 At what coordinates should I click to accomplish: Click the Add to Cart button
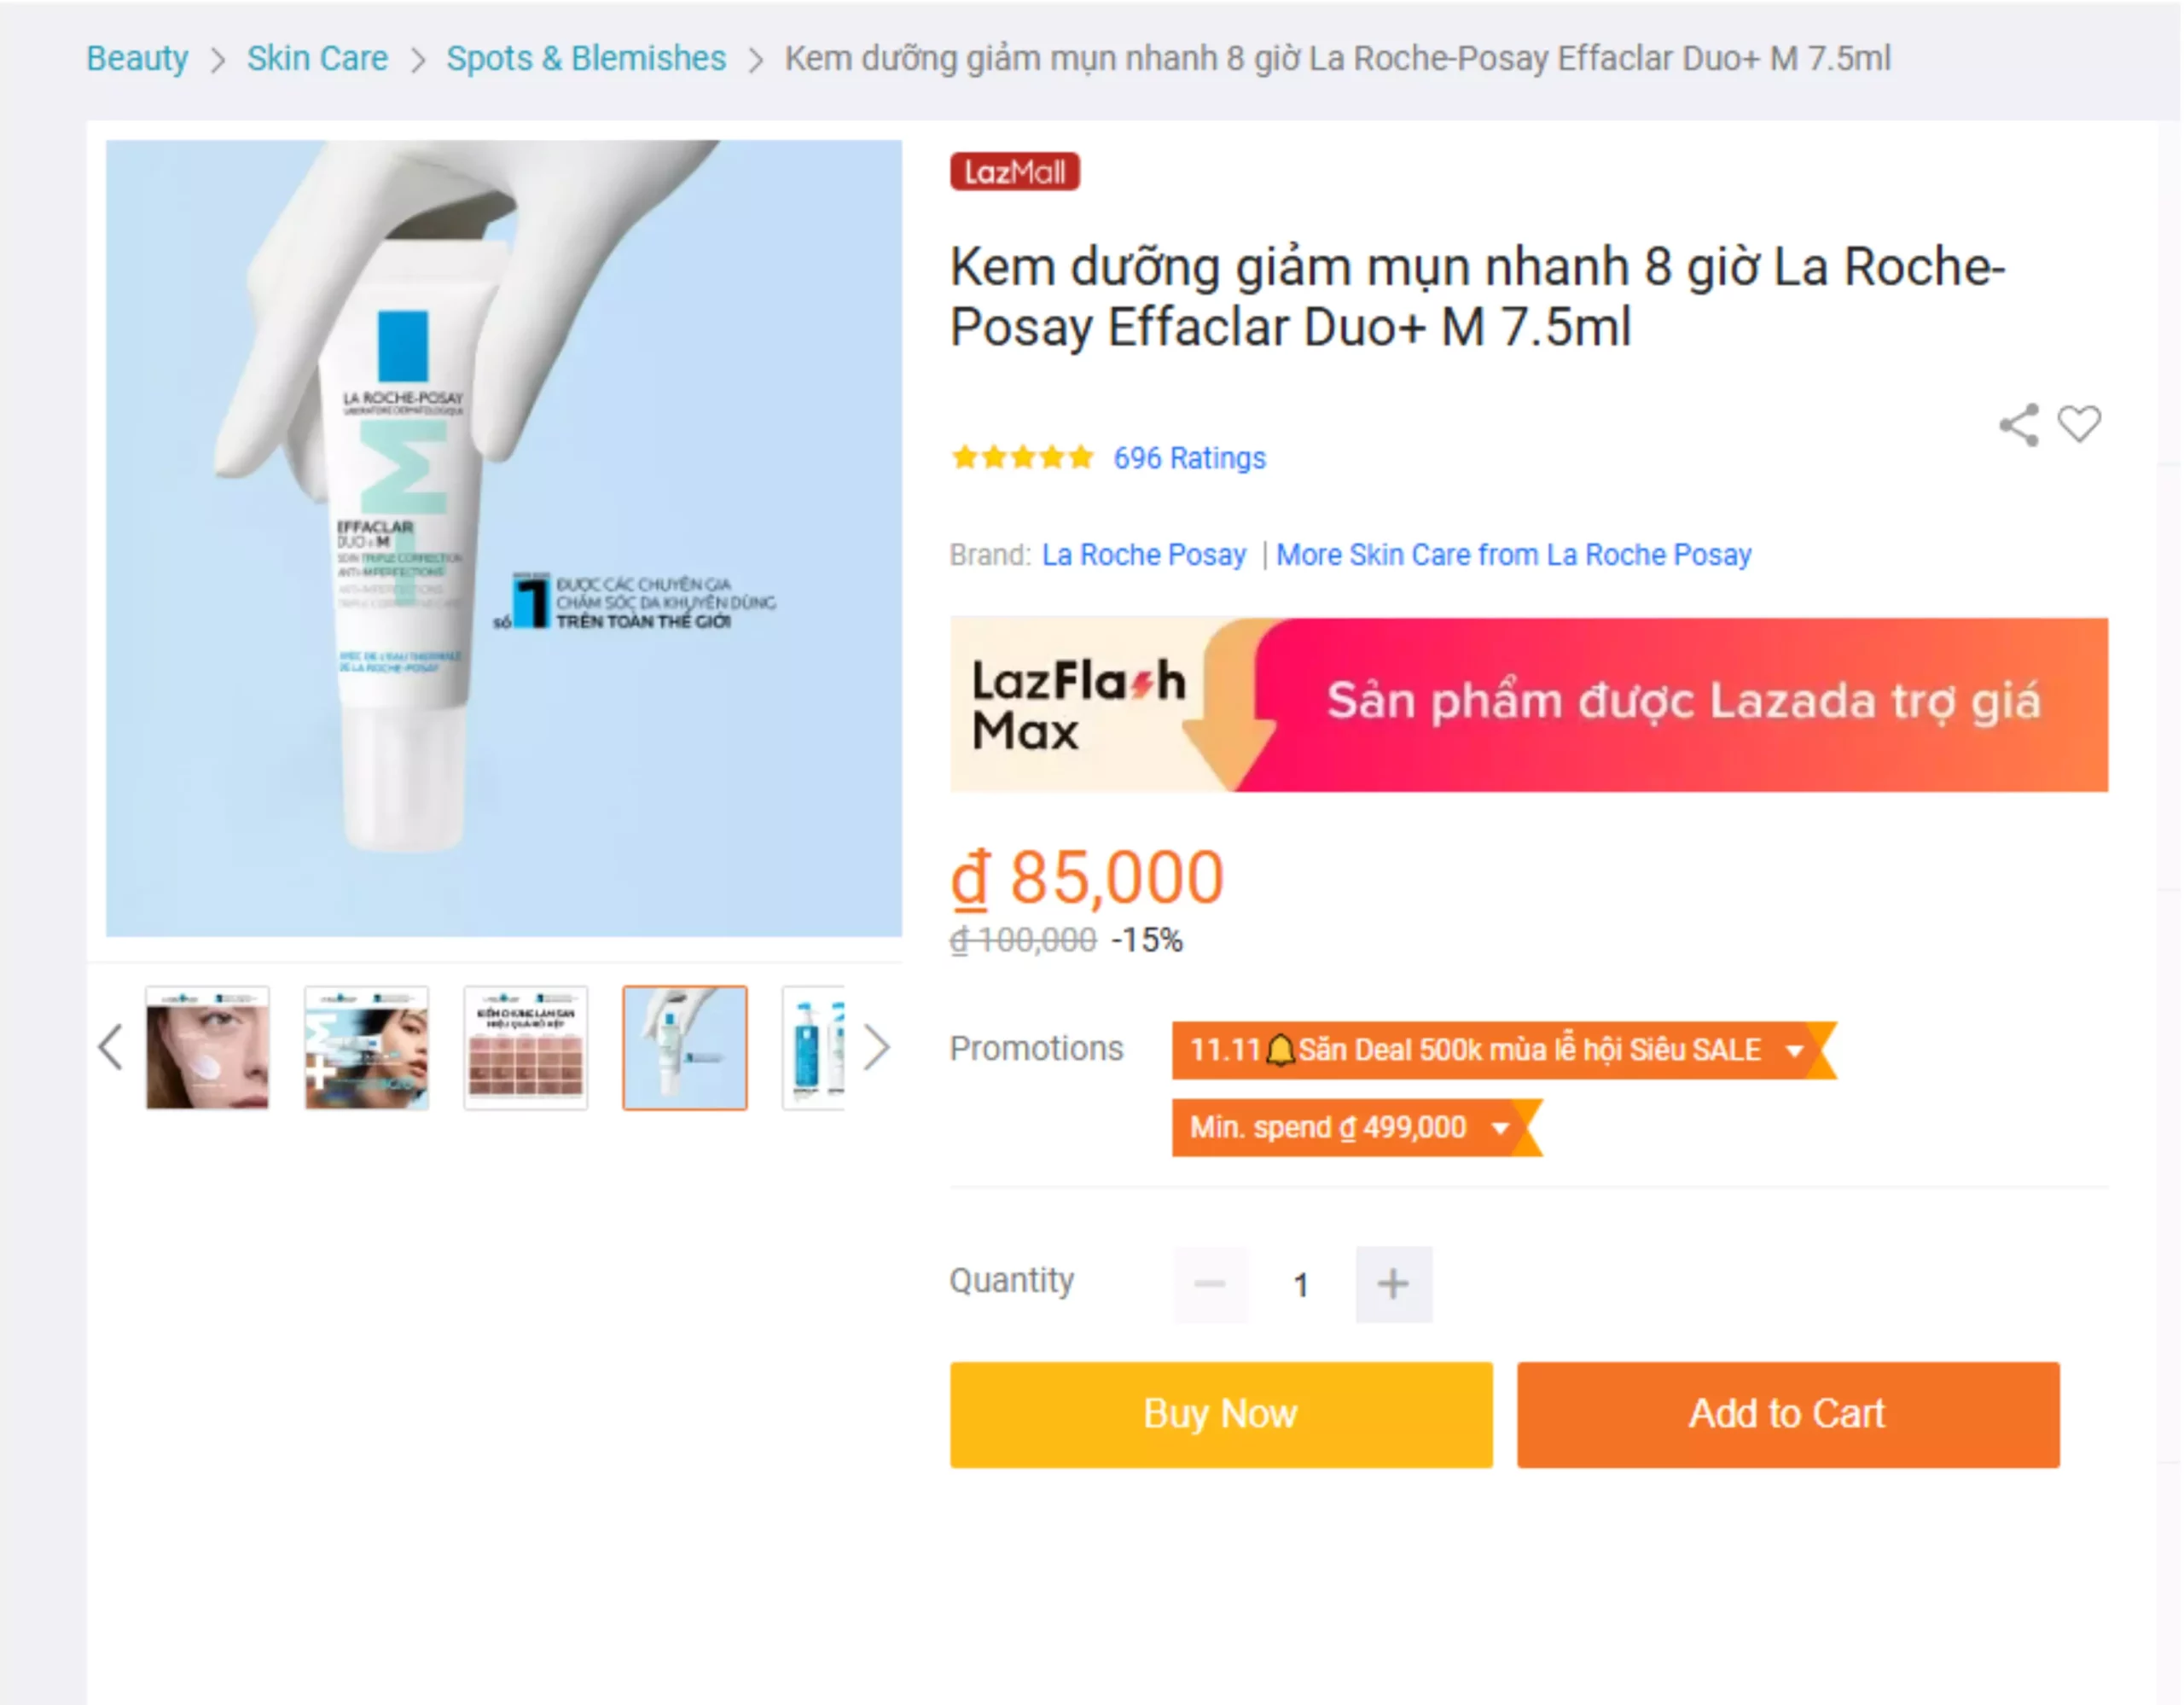click(1787, 1414)
